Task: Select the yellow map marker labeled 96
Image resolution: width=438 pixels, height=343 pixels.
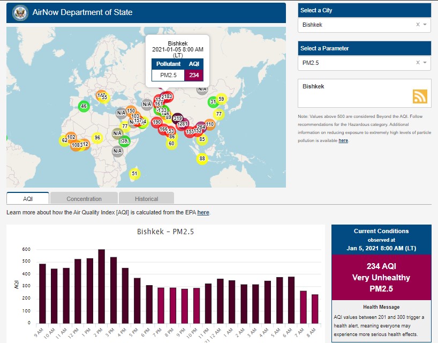Action: click(x=97, y=138)
